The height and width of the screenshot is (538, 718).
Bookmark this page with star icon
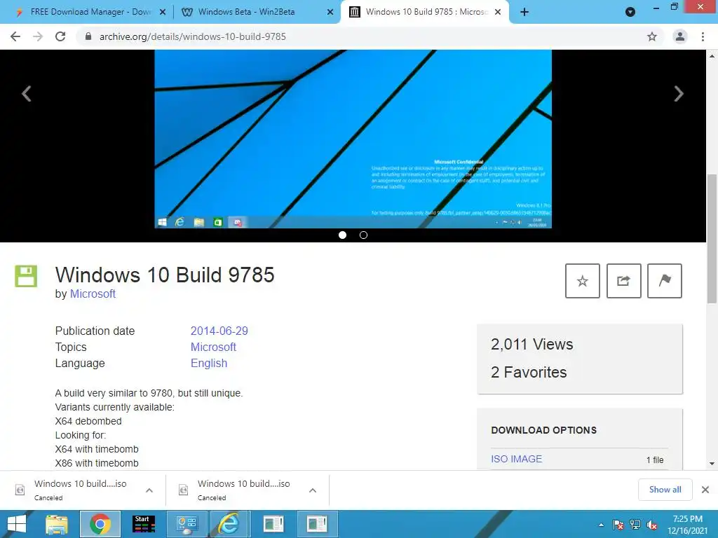click(x=652, y=36)
